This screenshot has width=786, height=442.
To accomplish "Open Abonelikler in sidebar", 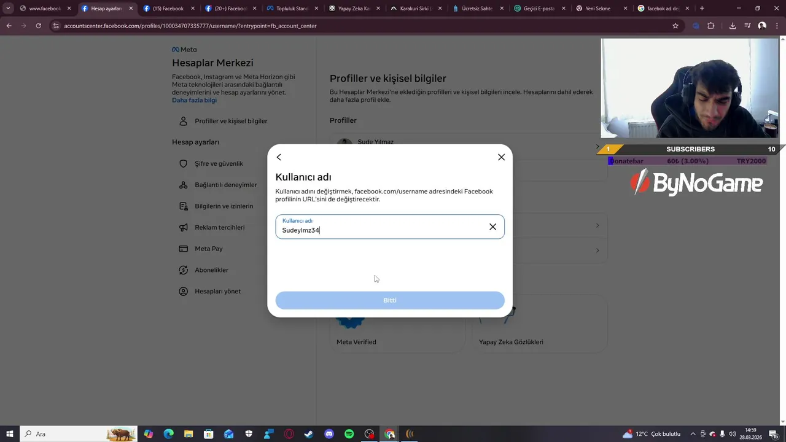I will [x=211, y=270].
